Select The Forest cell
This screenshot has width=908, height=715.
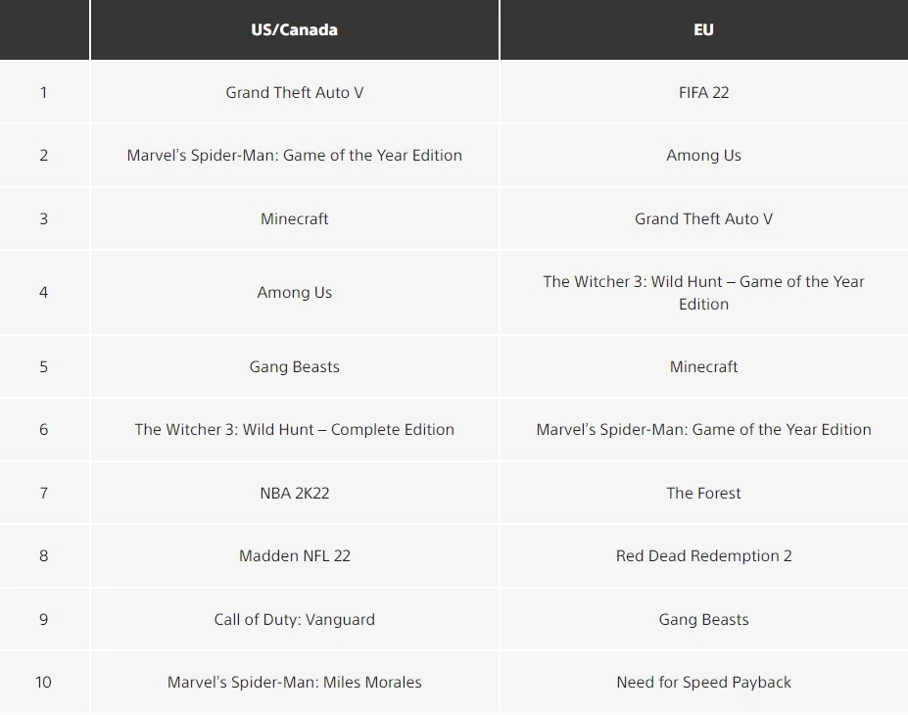click(703, 493)
